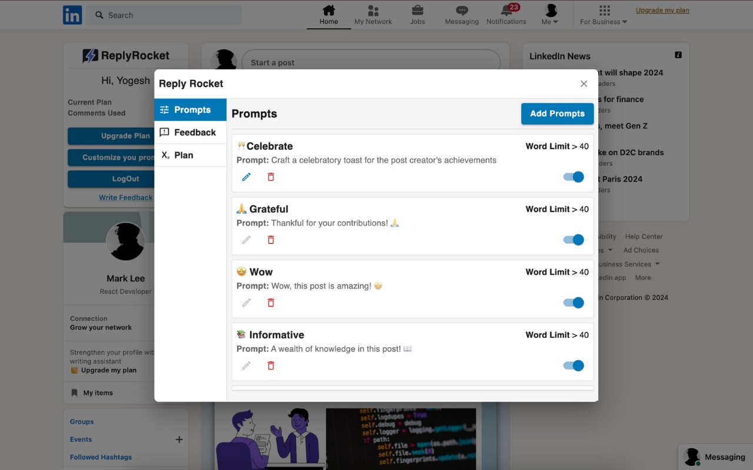Click the LinkedIn News info icon
This screenshot has width=753, height=470.
[678, 55]
